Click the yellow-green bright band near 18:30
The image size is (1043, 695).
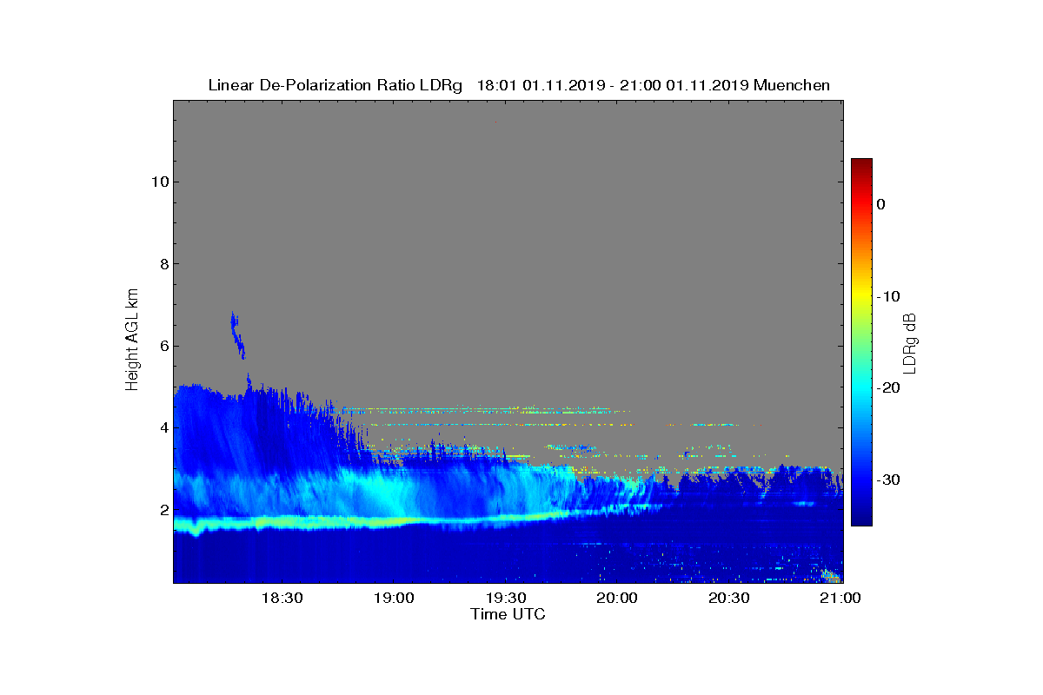281,523
